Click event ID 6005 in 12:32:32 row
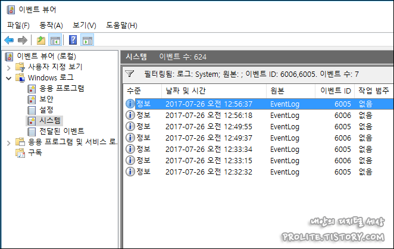This screenshot has width=394, height=249. click(343, 172)
